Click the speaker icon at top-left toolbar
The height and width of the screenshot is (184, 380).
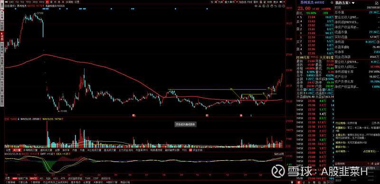pyautogui.click(x=6, y=2)
